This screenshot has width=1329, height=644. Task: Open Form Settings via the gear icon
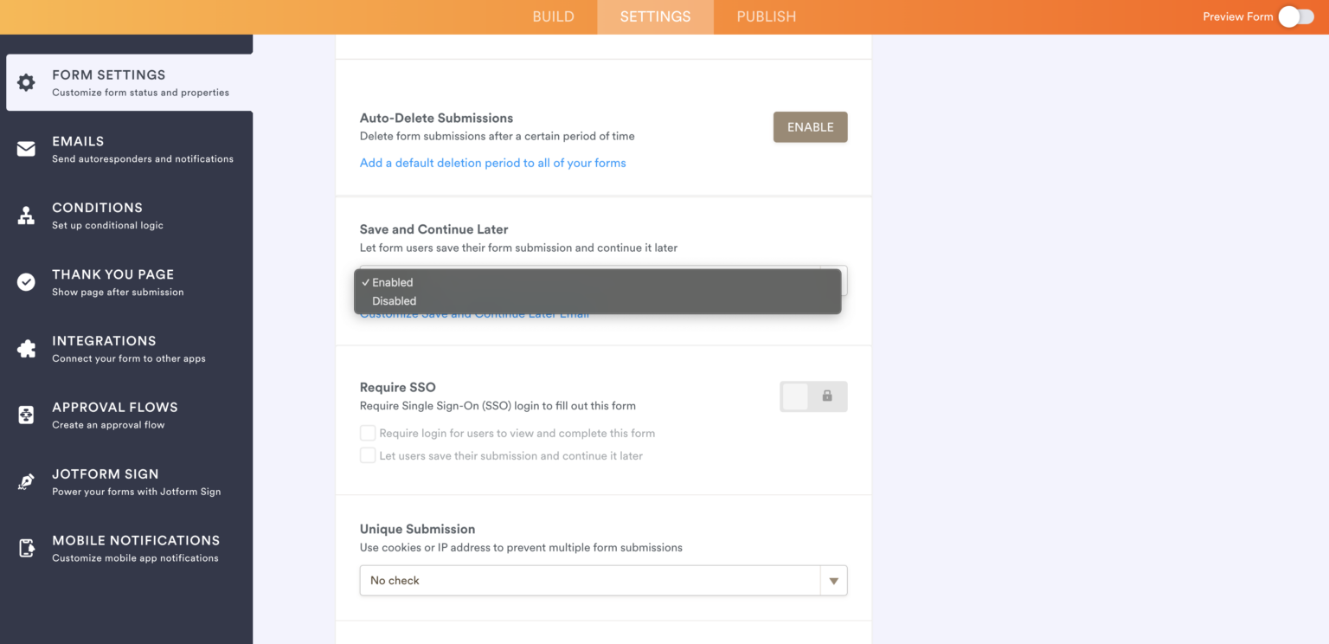27,82
